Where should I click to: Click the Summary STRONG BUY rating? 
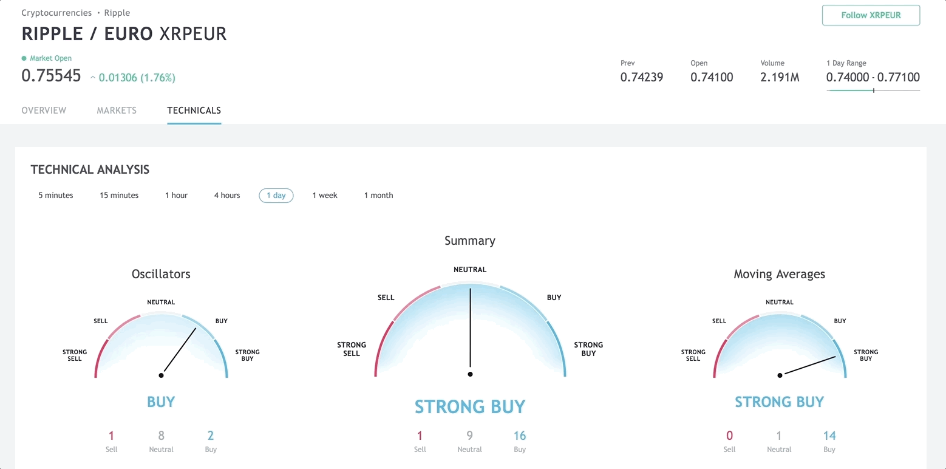click(470, 406)
